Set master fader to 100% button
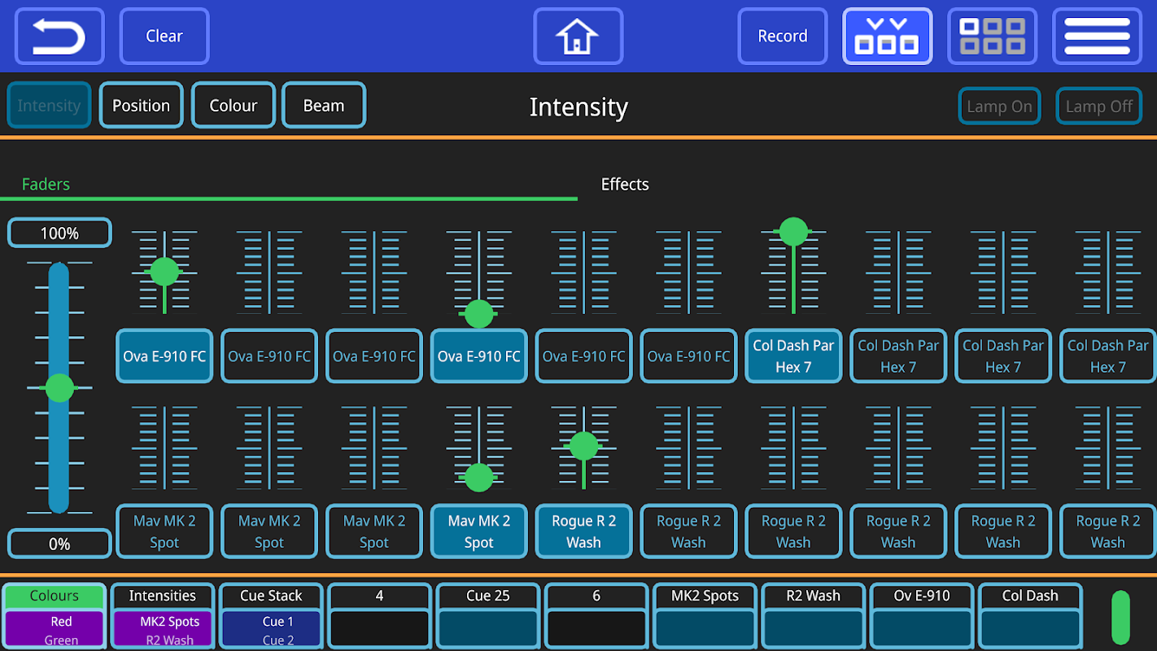The image size is (1157, 651). [59, 234]
